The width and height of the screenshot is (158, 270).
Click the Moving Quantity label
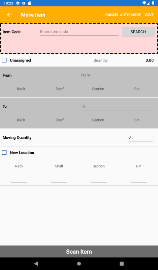(x=17, y=138)
